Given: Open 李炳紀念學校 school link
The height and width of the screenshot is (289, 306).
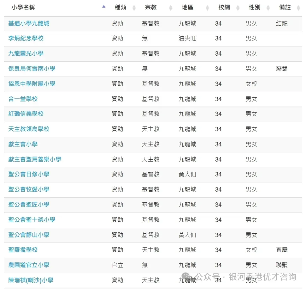Looking at the screenshot, I should (x=26, y=38).
